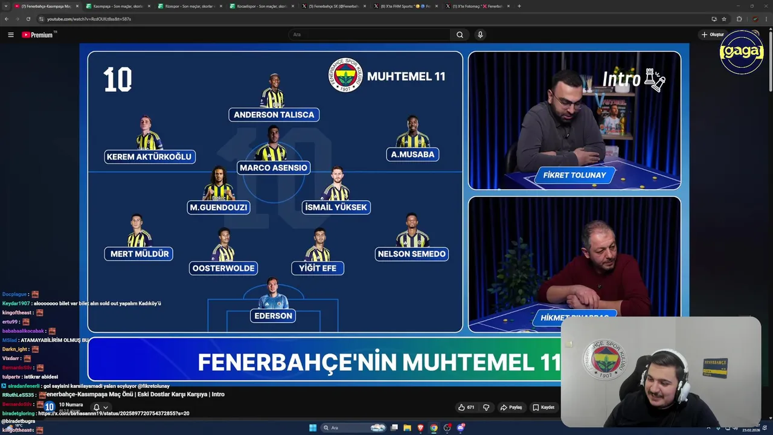
Task: Click chat username siradanfenerli
Action: pos(24,385)
